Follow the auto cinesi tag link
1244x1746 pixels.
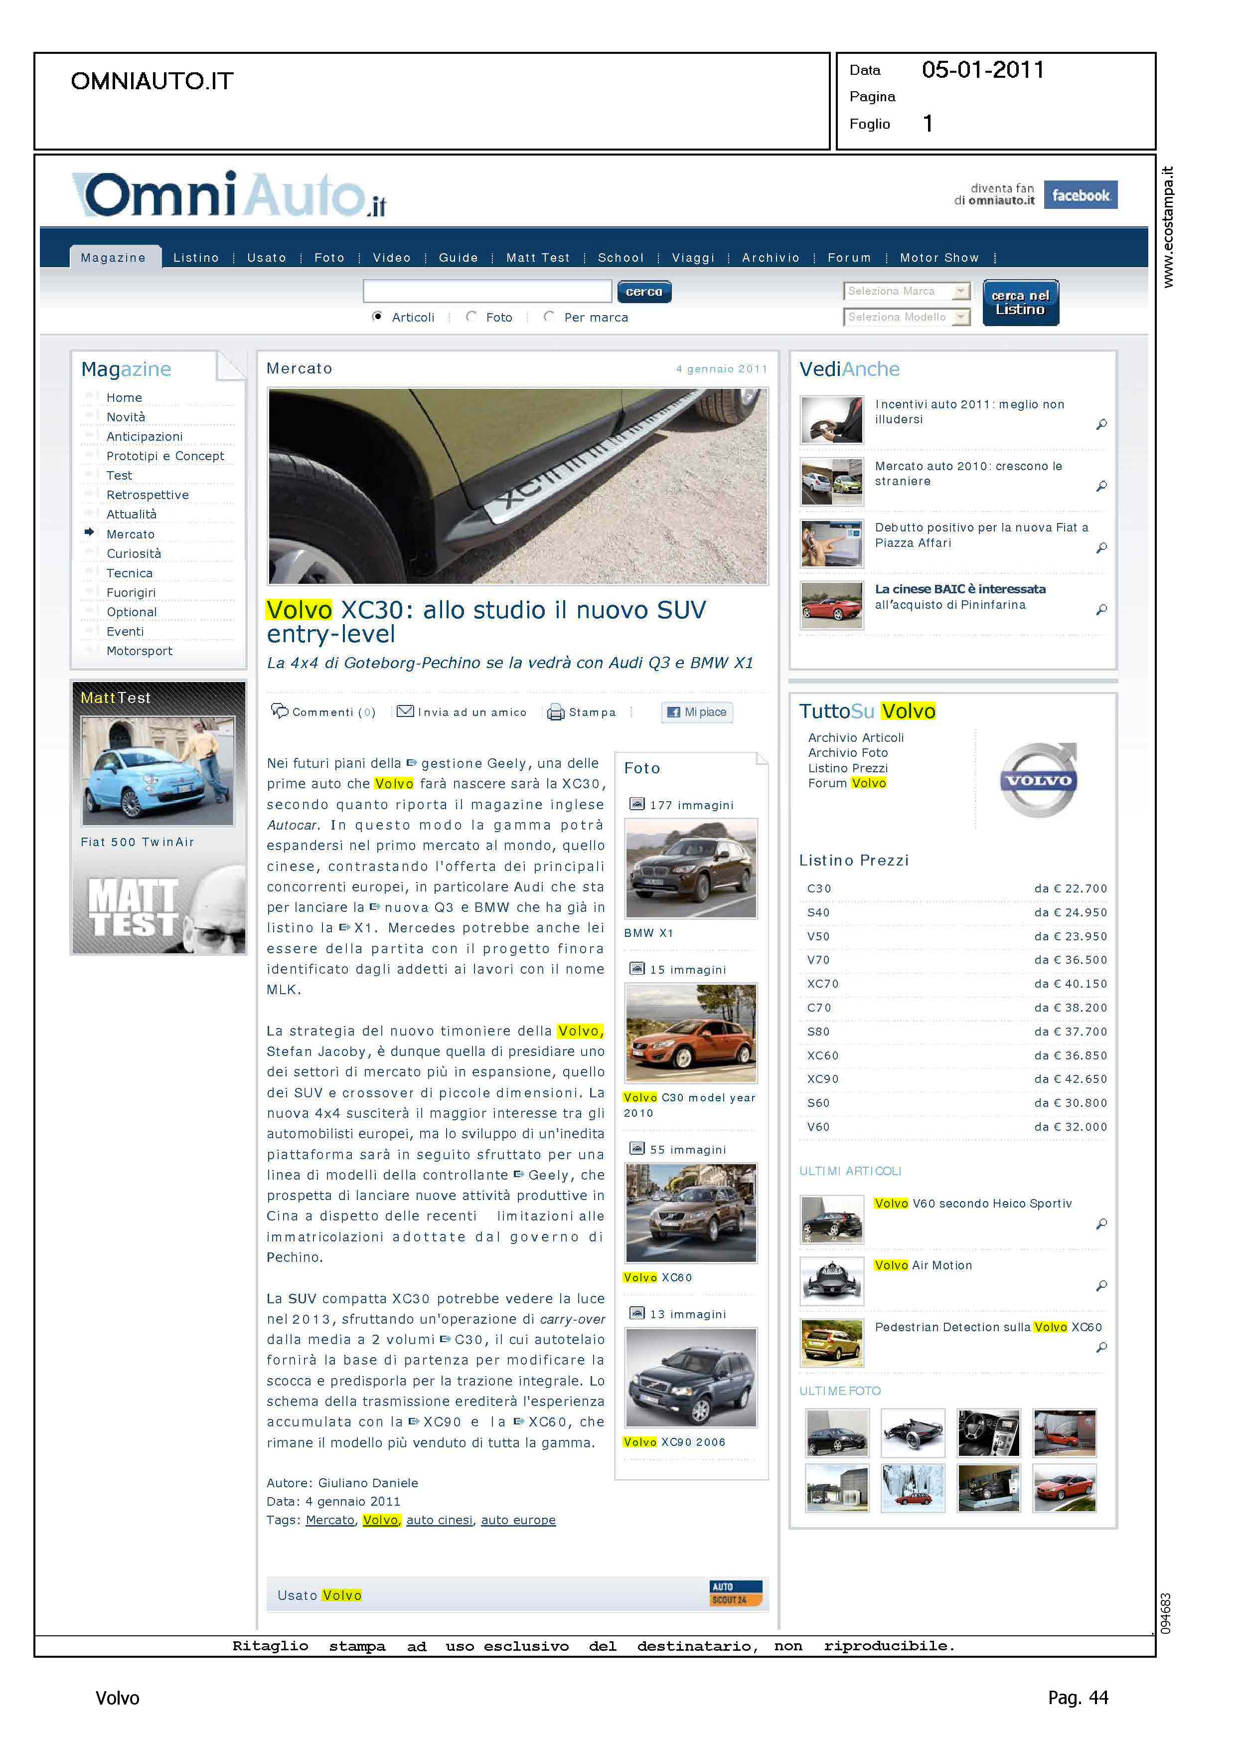(439, 1520)
